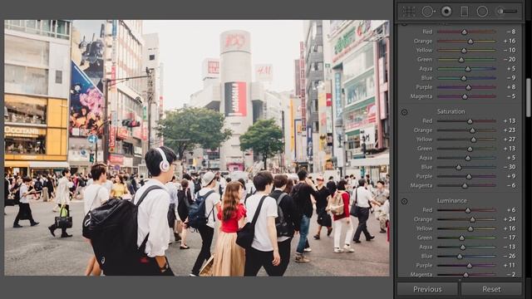This screenshot has width=532, height=299.
Task: Click the Previous button
Action: click(x=427, y=289)
